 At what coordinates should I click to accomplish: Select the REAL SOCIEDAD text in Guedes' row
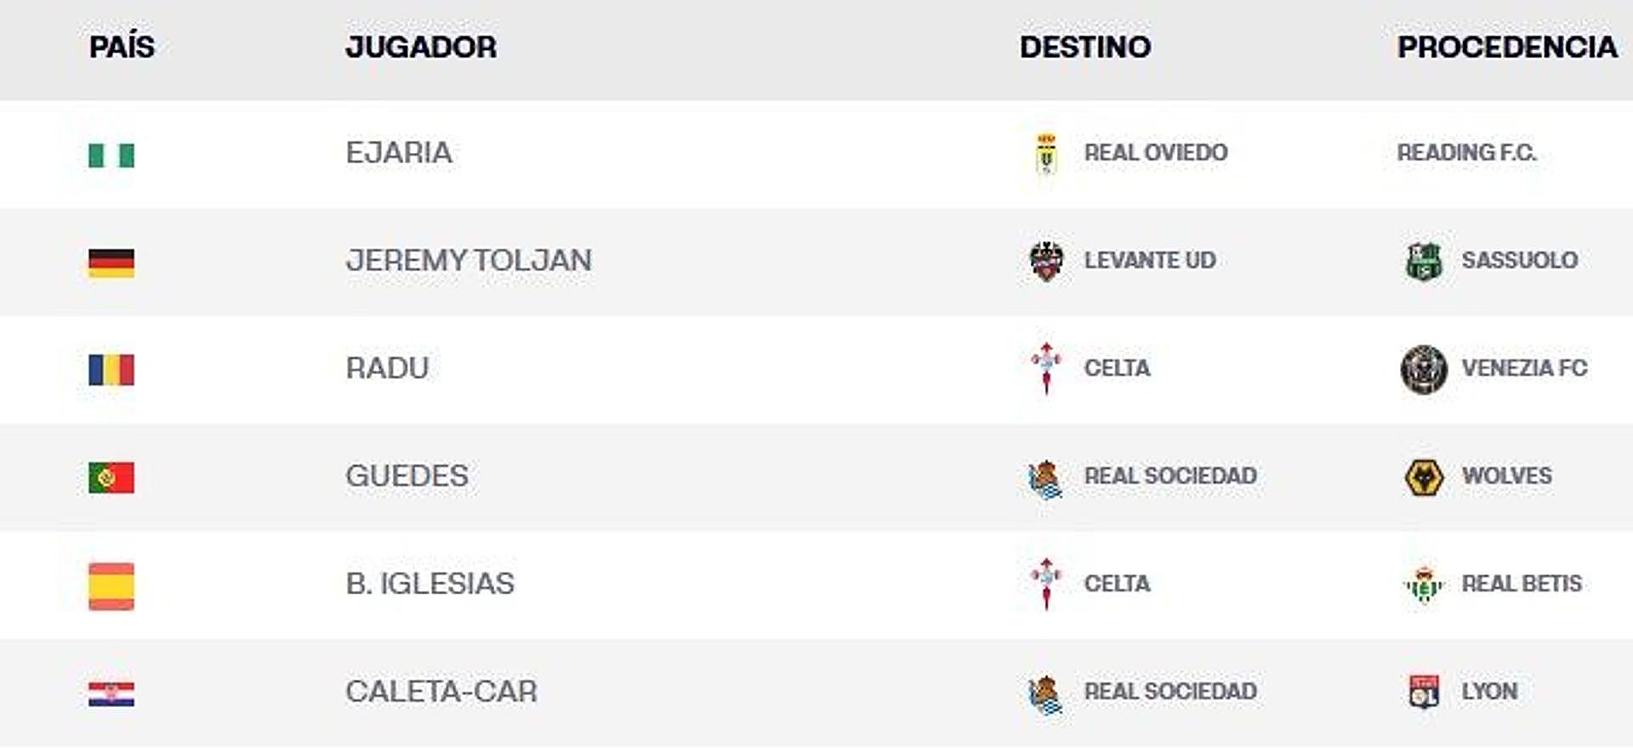(1170, 476)
